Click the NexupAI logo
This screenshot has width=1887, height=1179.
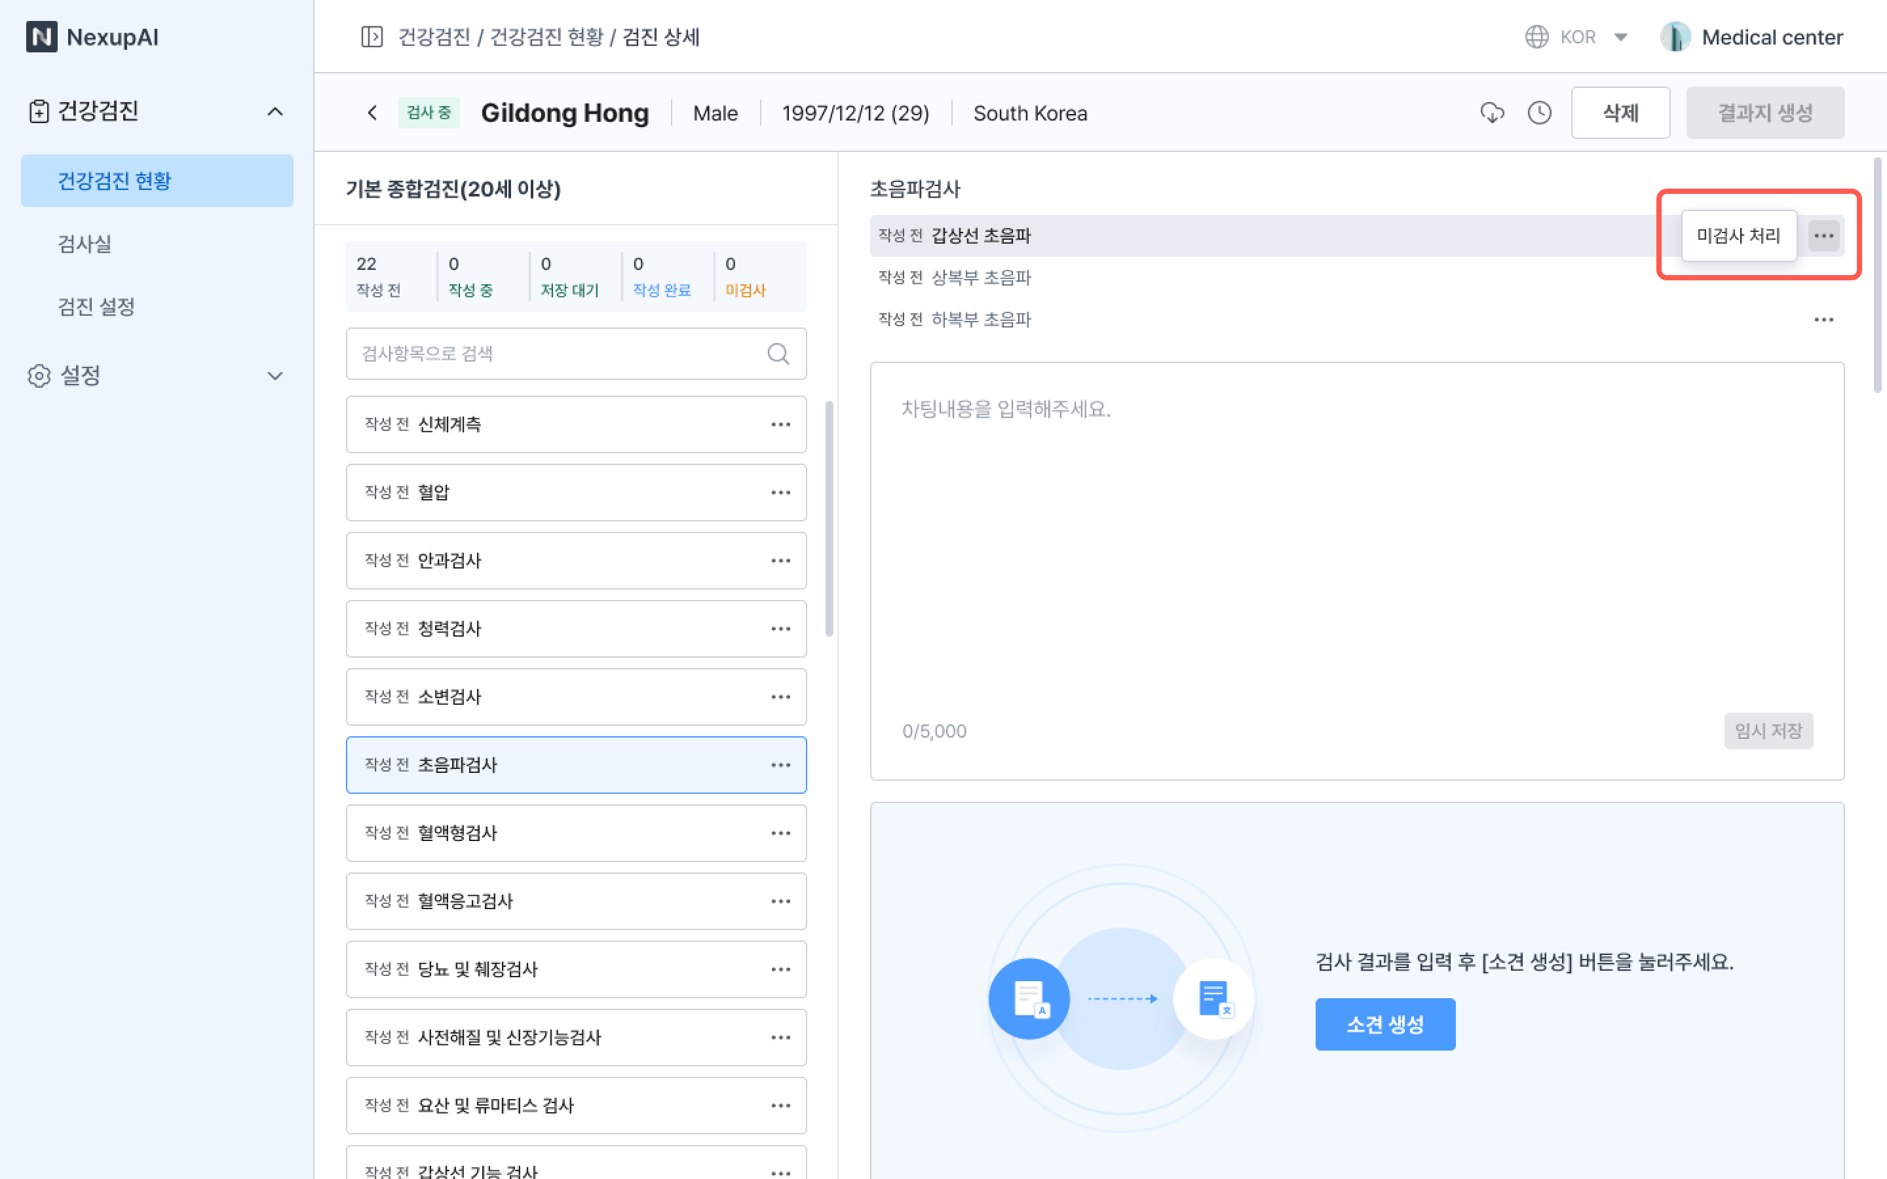(93, 37)
